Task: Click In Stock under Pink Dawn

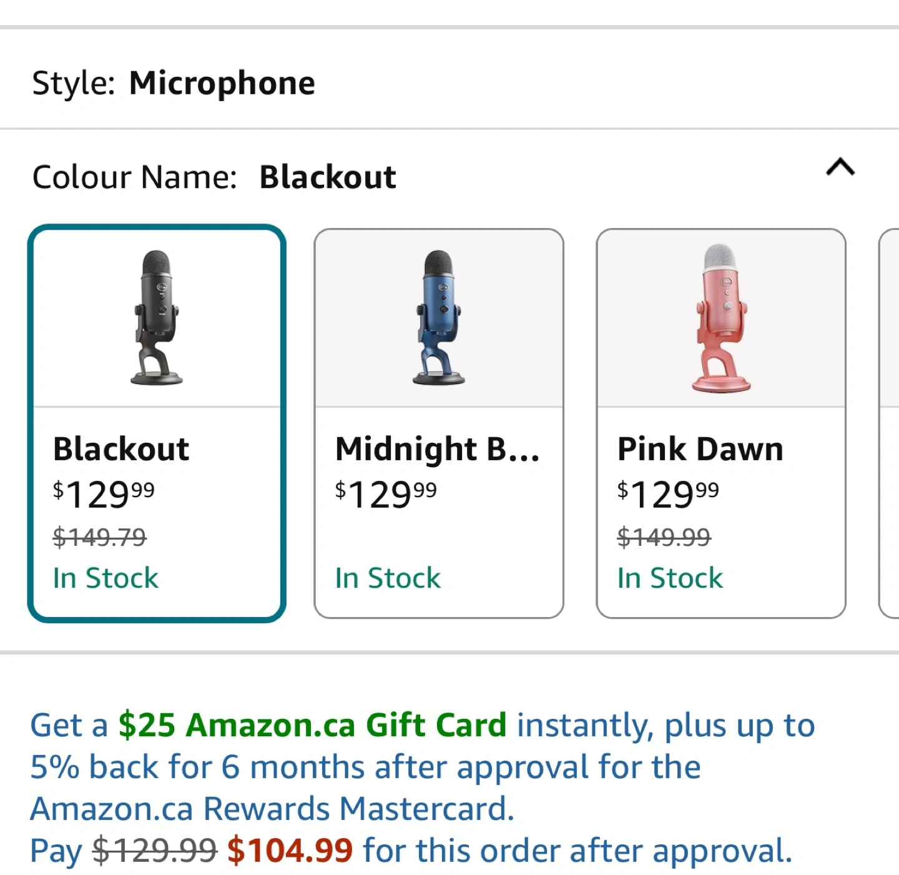Action: 670,578
